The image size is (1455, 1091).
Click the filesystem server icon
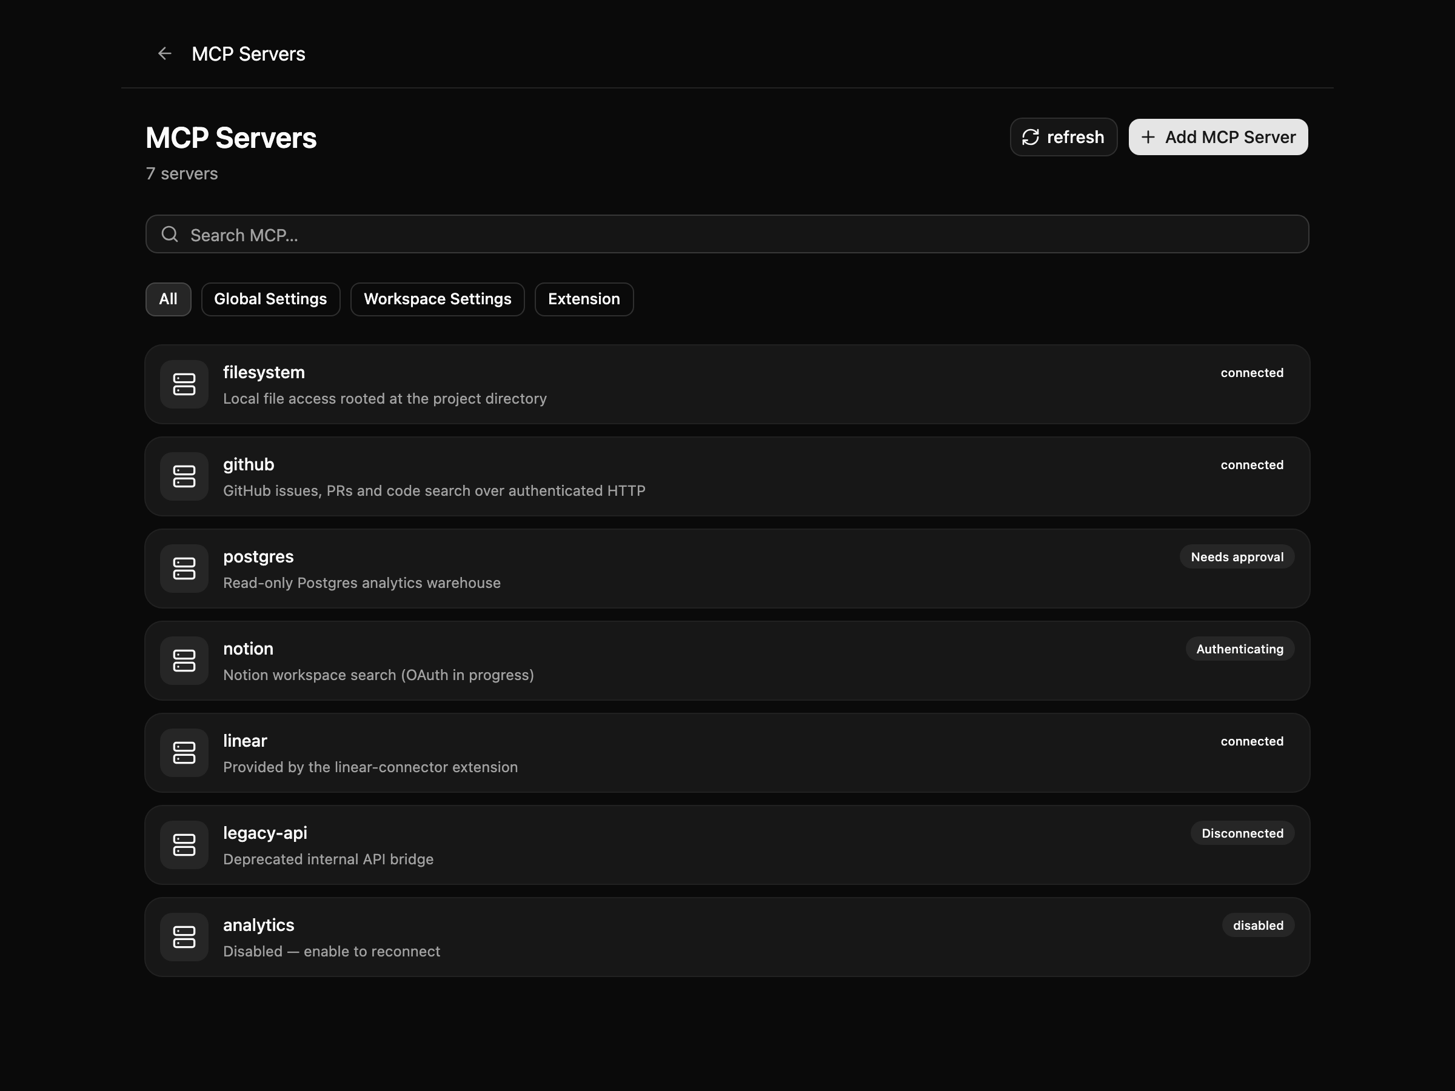(184, 384)
